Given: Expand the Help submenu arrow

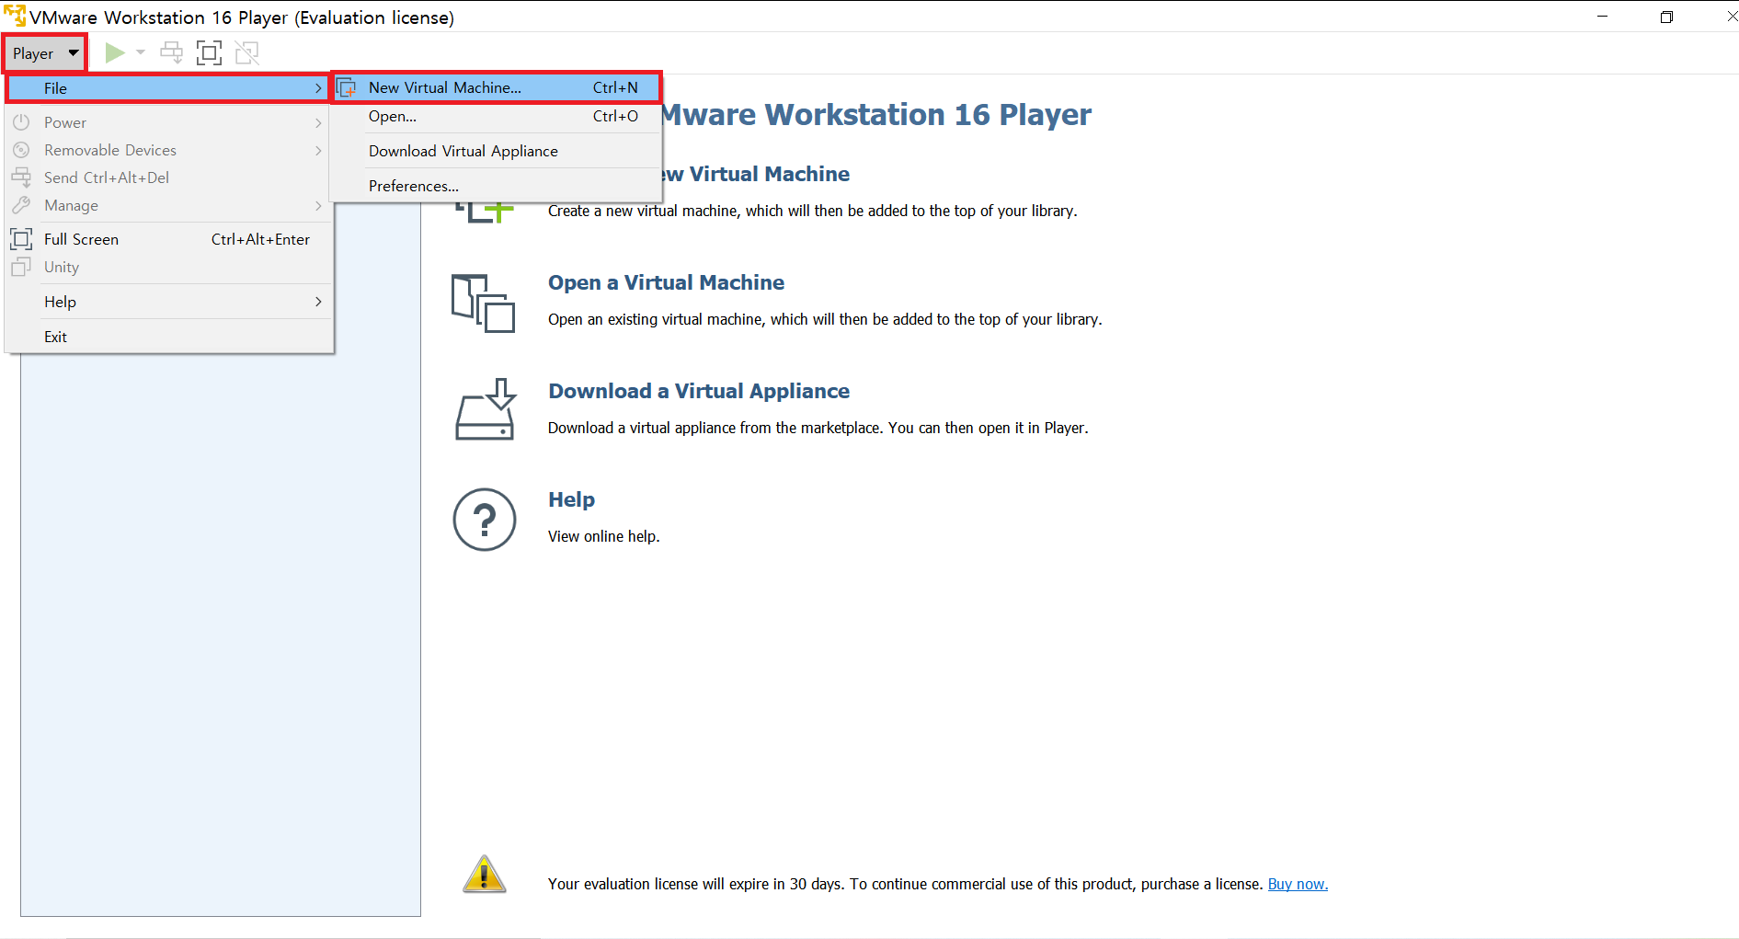Looking at the screenshot, I should 318,302.
